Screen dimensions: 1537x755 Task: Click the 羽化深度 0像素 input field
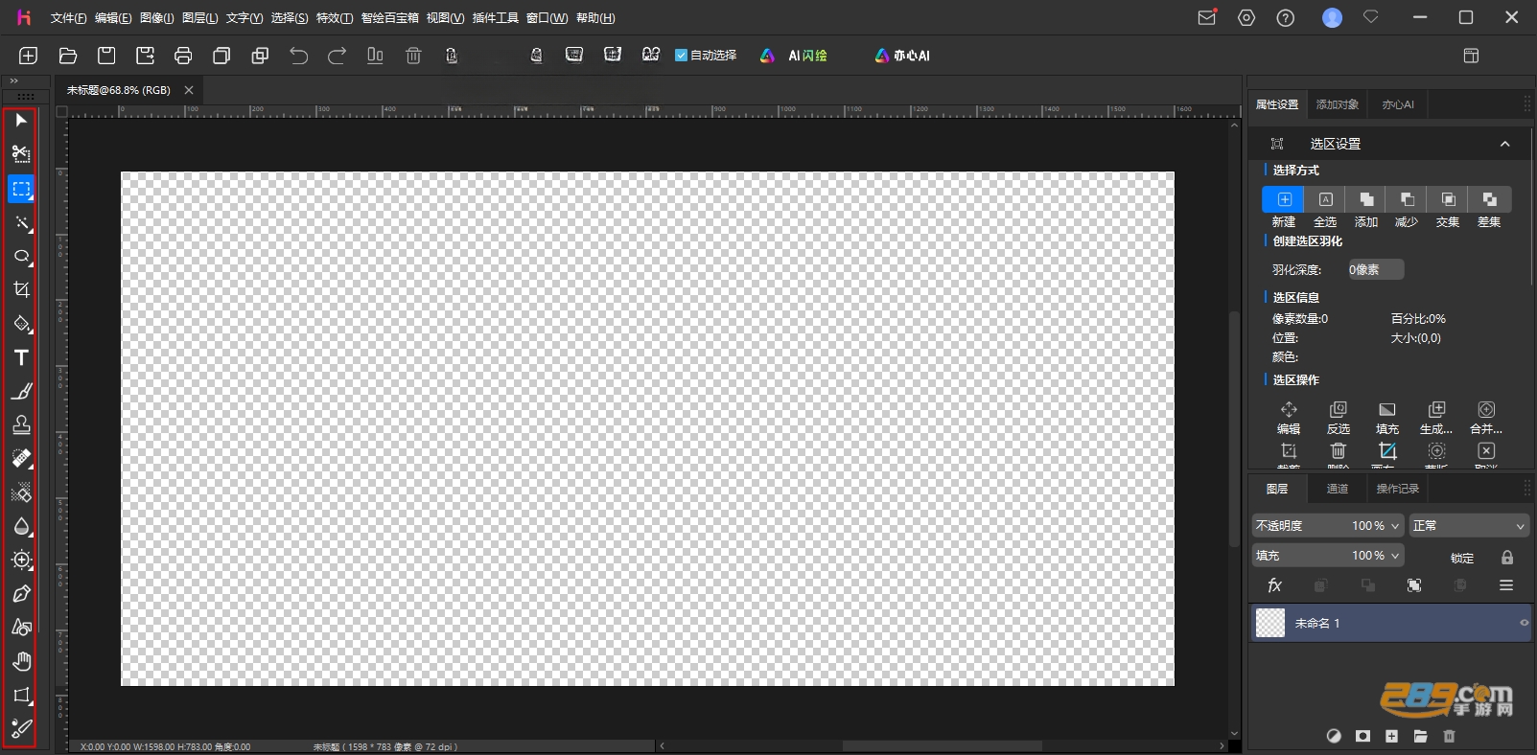1375,270
